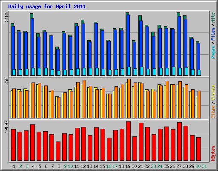Click the '19897' KBytes axis value
218x171 pixels.
pyautogui.click(x=6, y=127)
